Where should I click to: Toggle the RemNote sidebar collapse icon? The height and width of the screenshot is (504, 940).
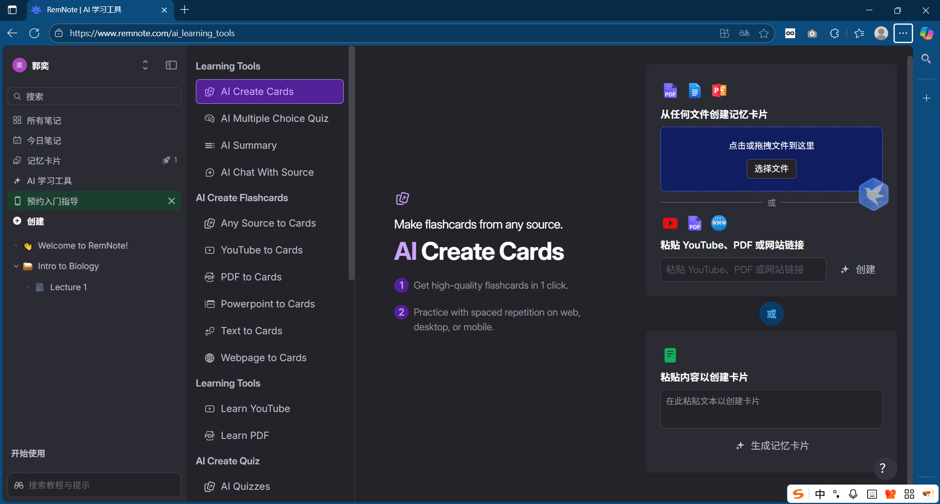[x=171, y=65]
